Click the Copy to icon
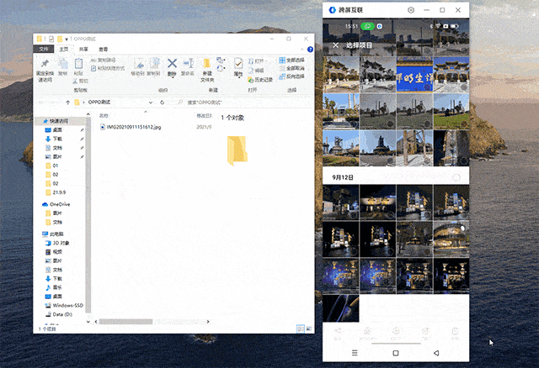The height and width of the screenshot is (368, 539). (x=153, y=64)
